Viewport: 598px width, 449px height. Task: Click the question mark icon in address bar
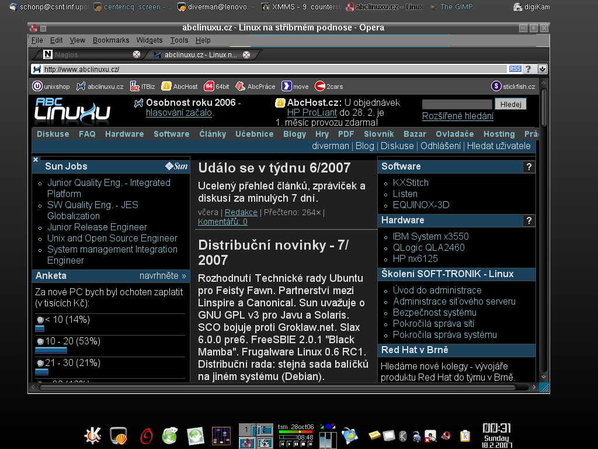click(x=528, y=69)
